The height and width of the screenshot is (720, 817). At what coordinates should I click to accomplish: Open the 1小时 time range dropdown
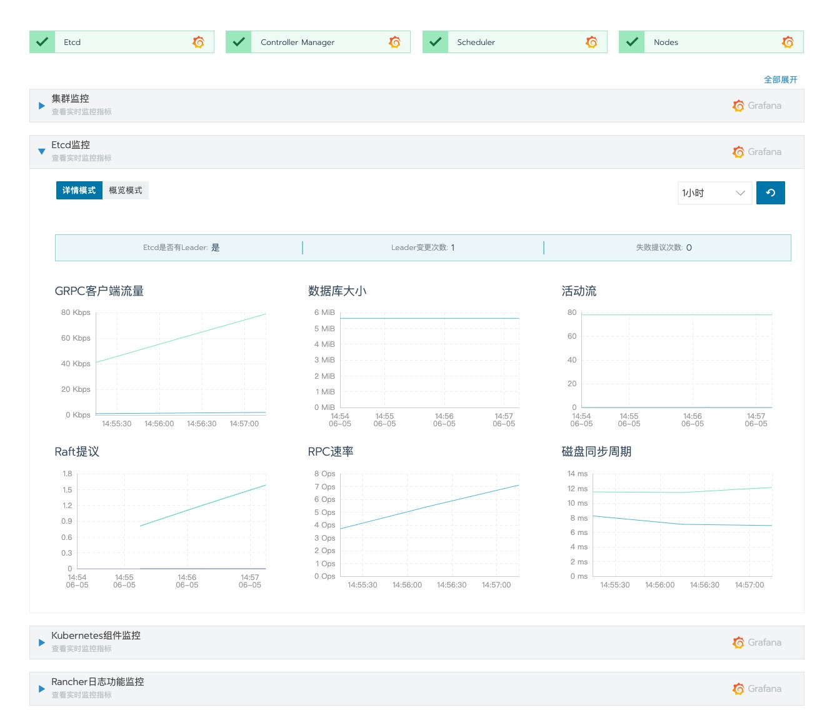pos(714,192)
